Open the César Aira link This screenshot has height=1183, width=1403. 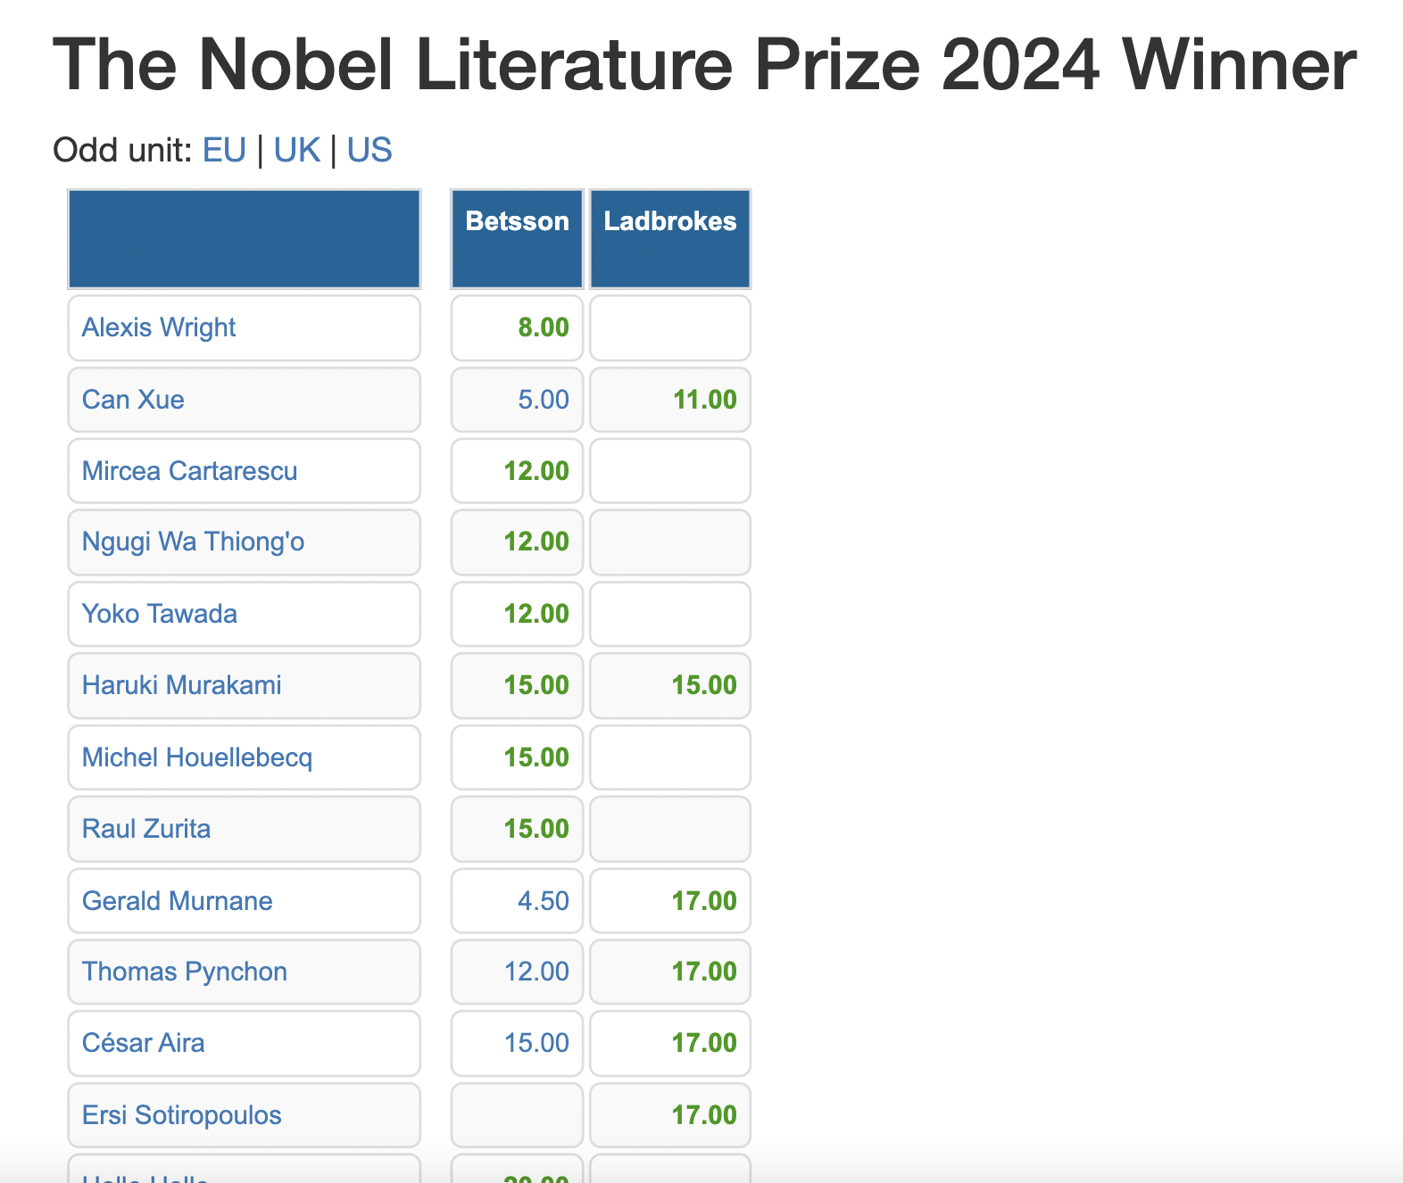coord(143,1043)
